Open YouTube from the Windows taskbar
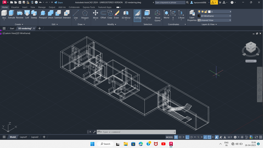The width and height of the screenshot is (263, 148). click(163, 144)
